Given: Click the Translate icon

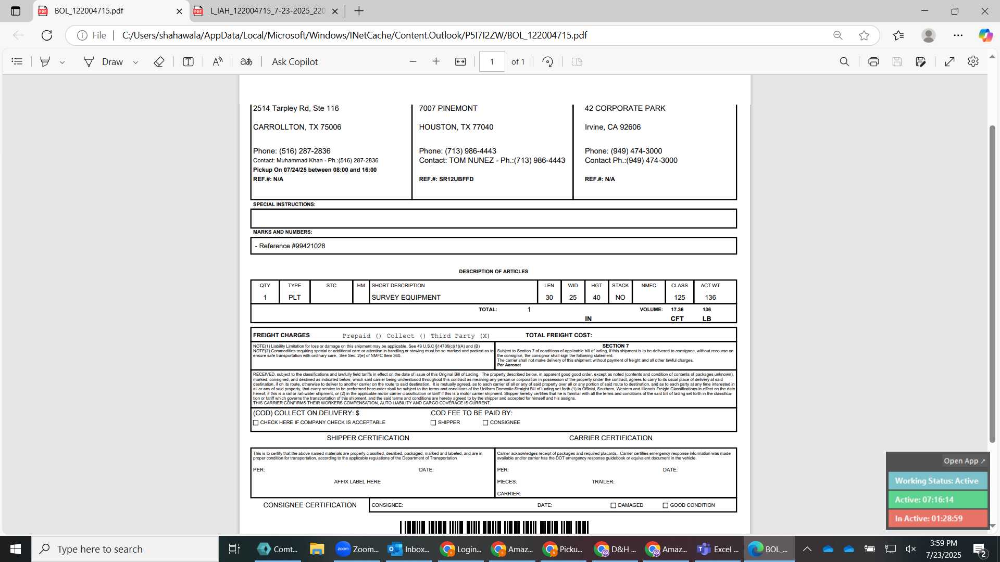Looking at the screenshot, I should pos(246,61).
